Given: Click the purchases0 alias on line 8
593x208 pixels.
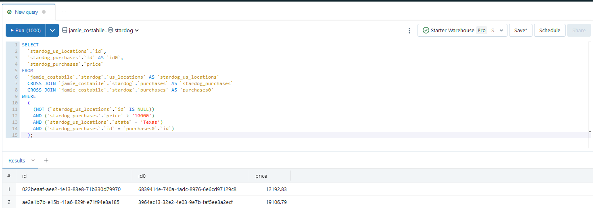Looking at the screenshot, I should 196,90.
